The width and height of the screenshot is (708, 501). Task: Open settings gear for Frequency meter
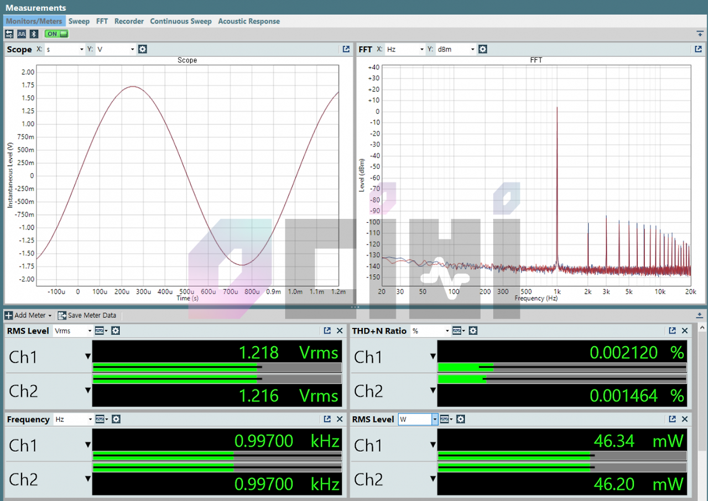point(115,419)
